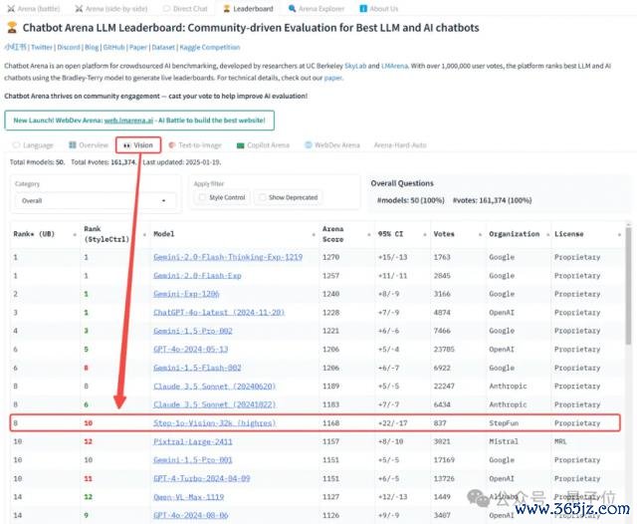The width and height of the screenshot is (637, 524).
Task: Open Gemini-1.5-Pro-002 model link
Action: point(192,331)
